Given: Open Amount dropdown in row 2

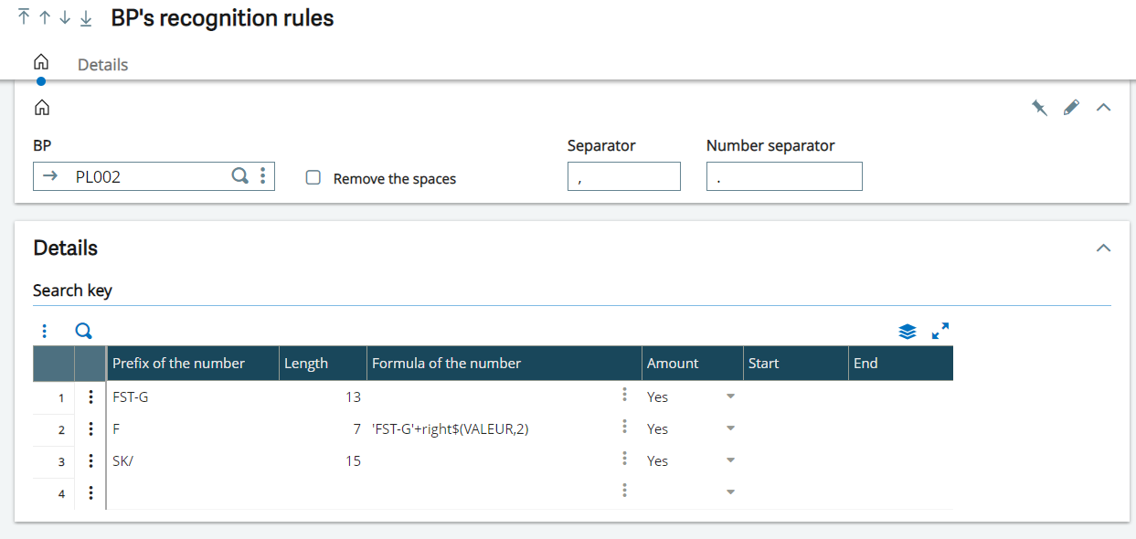Looking at the screenshot, I should coord(730,428).
